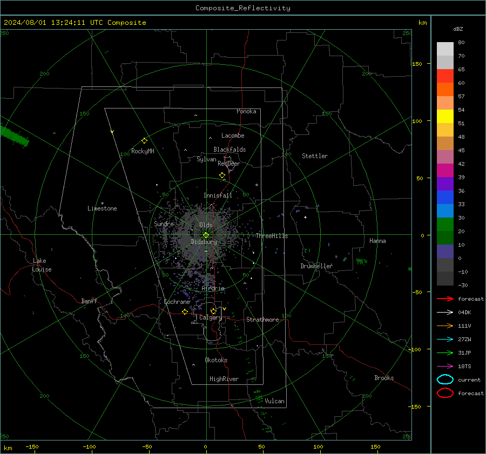Click the Hanna label
Viewport: 486px width, 454px height.
point(377,241)
